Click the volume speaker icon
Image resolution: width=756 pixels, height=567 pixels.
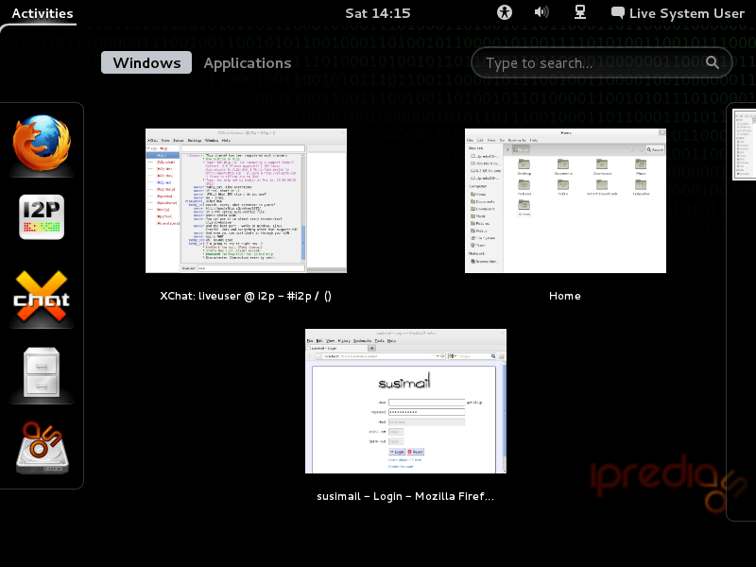(541, 12)
